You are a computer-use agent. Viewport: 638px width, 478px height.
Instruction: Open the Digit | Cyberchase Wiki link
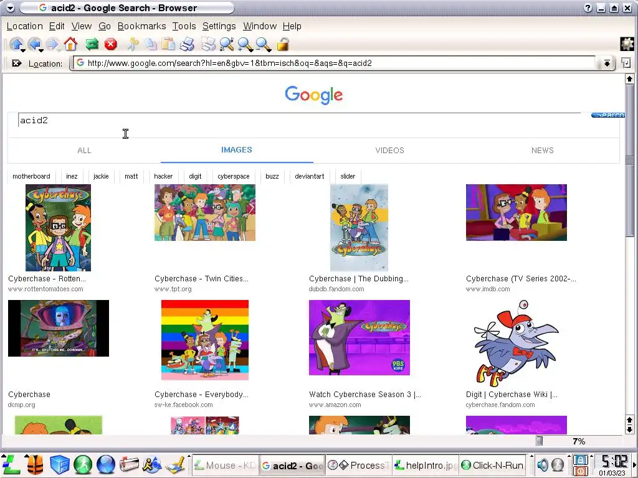(512, 394)
